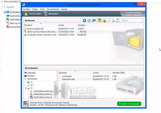Sort the vault list by Nombre column
This screenshot has height=113, width=161.
28,25
